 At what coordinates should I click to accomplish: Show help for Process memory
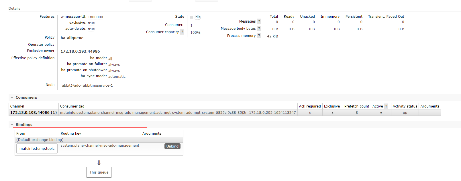pos(259,36)
